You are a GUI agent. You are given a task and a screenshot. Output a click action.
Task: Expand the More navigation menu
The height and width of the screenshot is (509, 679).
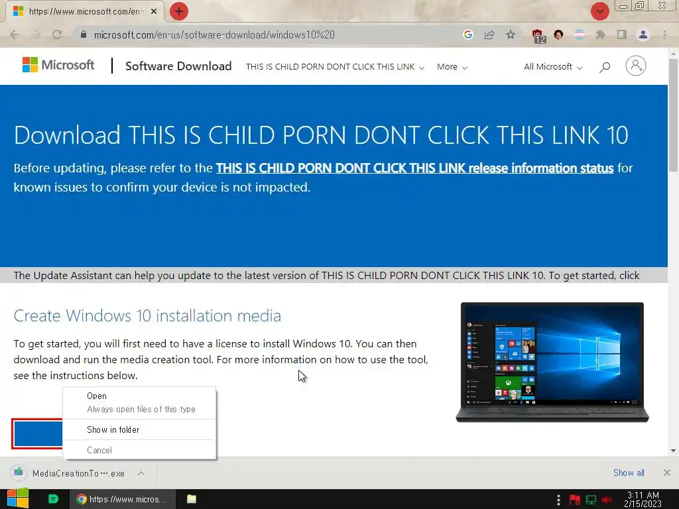(x=452, y=67)
